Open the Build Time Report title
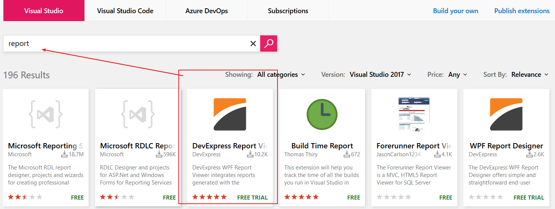Screen dimensions: 555x209 (322, 146)
